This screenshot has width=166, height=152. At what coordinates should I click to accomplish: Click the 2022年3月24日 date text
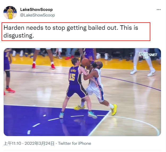[39, 143]
